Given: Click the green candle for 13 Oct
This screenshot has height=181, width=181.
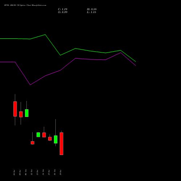Looking at the screenshot, I should click(38, 135).
